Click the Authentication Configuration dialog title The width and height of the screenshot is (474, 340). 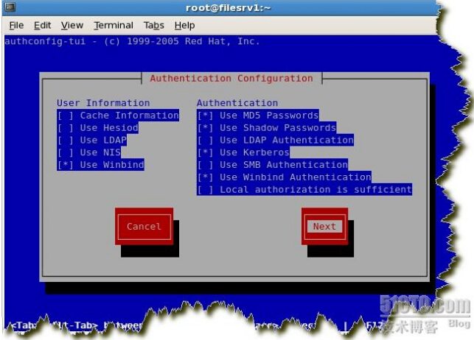[x=231, y=79]
